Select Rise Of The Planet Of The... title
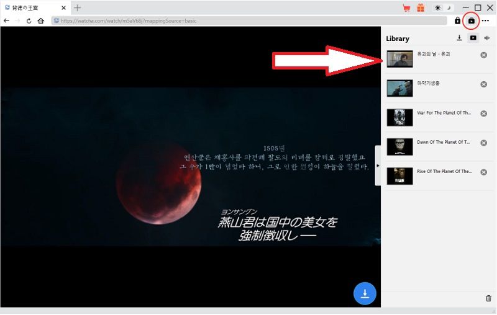497x315 pixels. 444,171
